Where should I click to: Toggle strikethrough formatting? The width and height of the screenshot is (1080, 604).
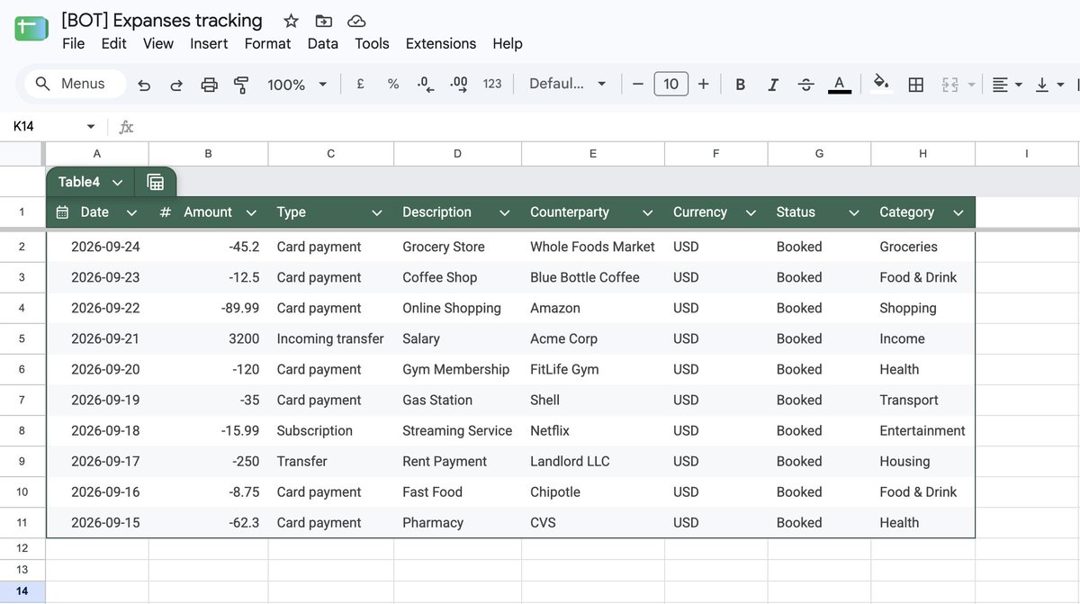[x=806, y=84]
